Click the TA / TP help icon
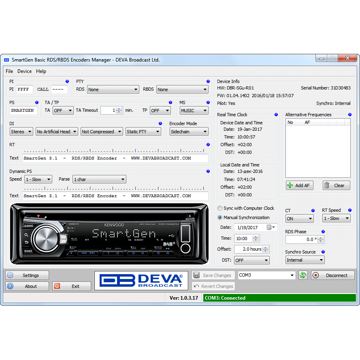This screenshot has width=360, height=360. [170, 102]
